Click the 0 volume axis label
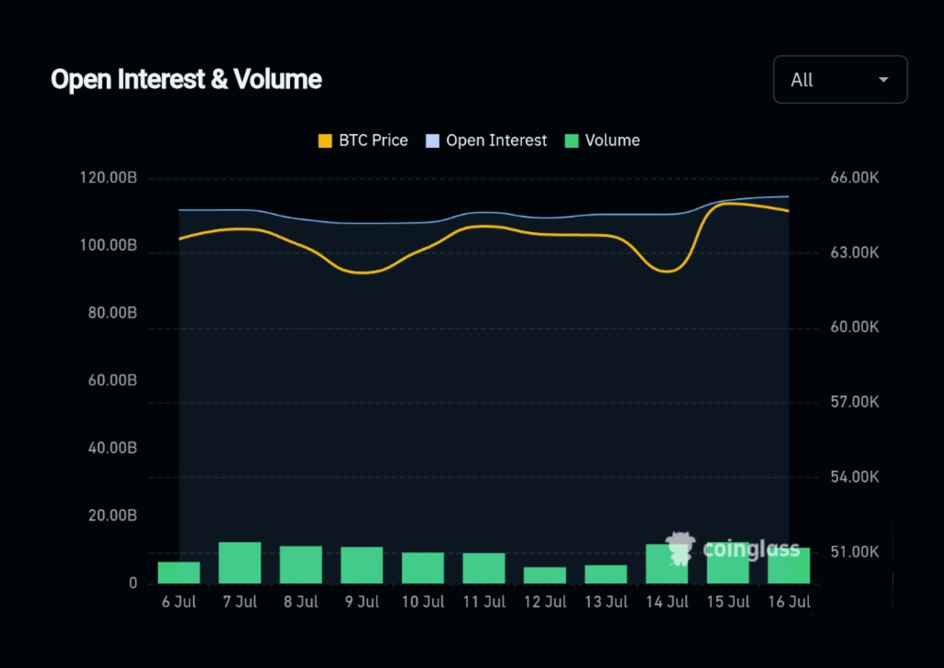 pyautogui.click(x=133, y=583)
